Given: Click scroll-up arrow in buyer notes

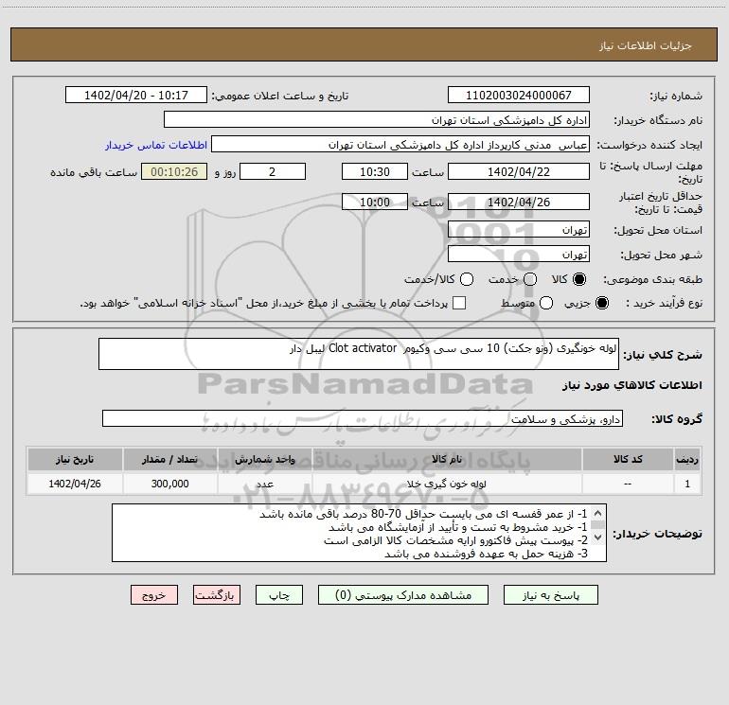Looking at the screenshot, I should [598, 513].
